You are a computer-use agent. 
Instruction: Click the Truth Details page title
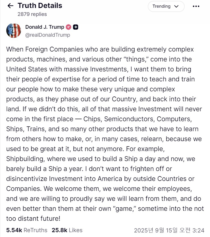40,6
